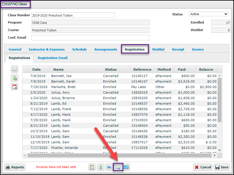Click the blue return arrow icon in bottom toolbar
Screen dimensions: 234x175
pyautogui.click(x=109, y=167)
